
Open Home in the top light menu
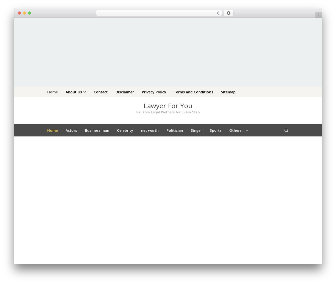point(52,92)
